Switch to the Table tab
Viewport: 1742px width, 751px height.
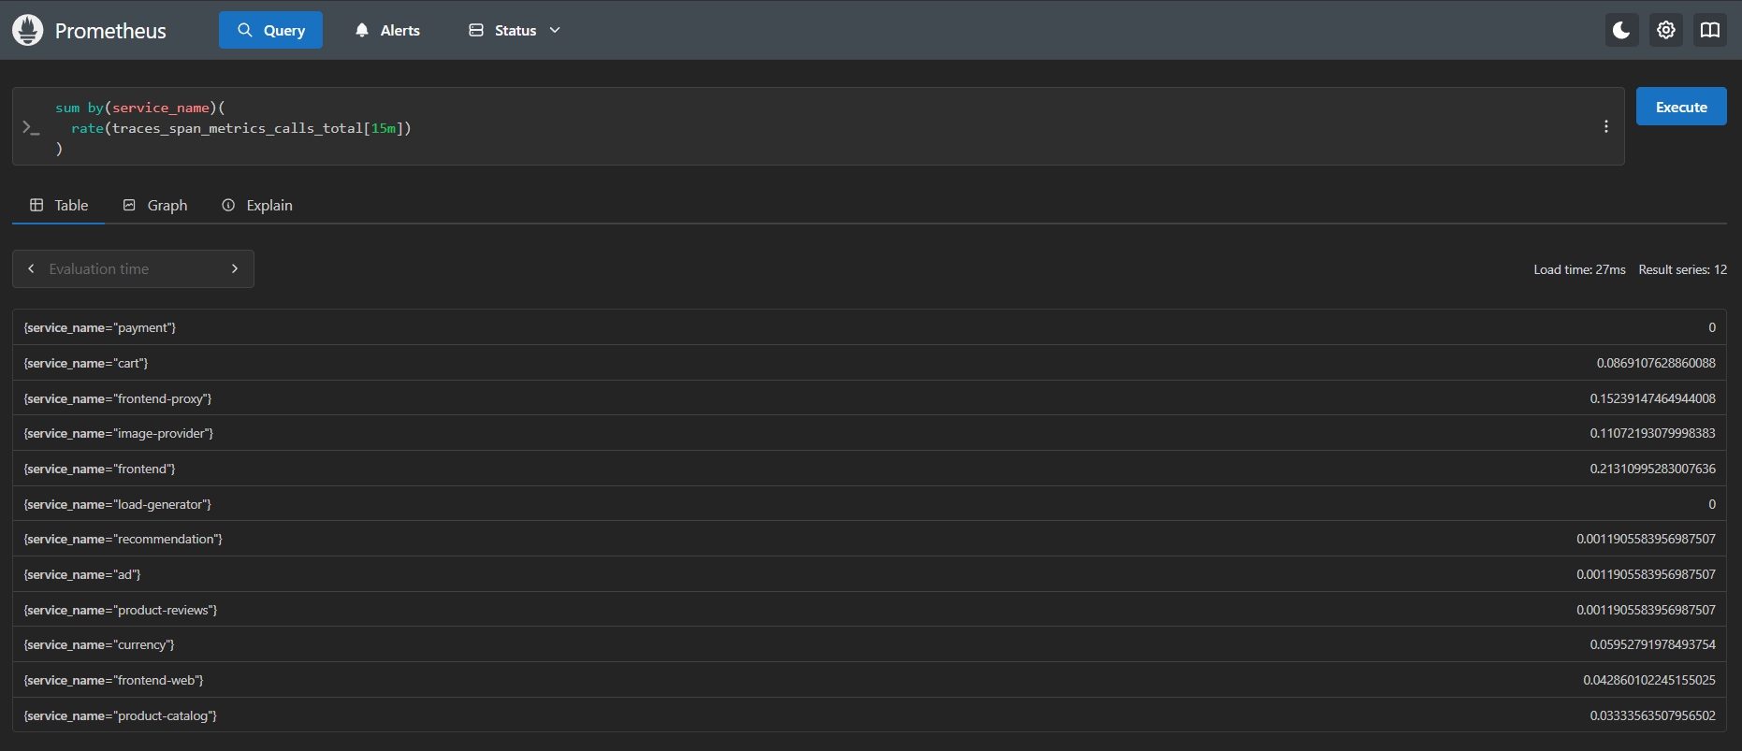pyautogui.click(x=59, y=205)
